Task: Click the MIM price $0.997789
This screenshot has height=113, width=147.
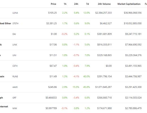Action: 51,108
